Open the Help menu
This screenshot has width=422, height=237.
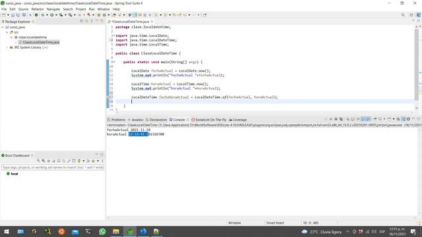[x=116, y=9]
